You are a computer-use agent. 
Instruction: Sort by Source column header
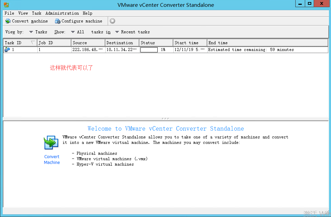[x=88, y=43]
